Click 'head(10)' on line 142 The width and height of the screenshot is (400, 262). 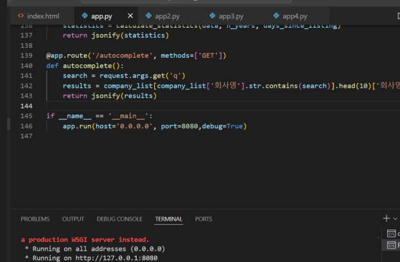tap(355, 86)
